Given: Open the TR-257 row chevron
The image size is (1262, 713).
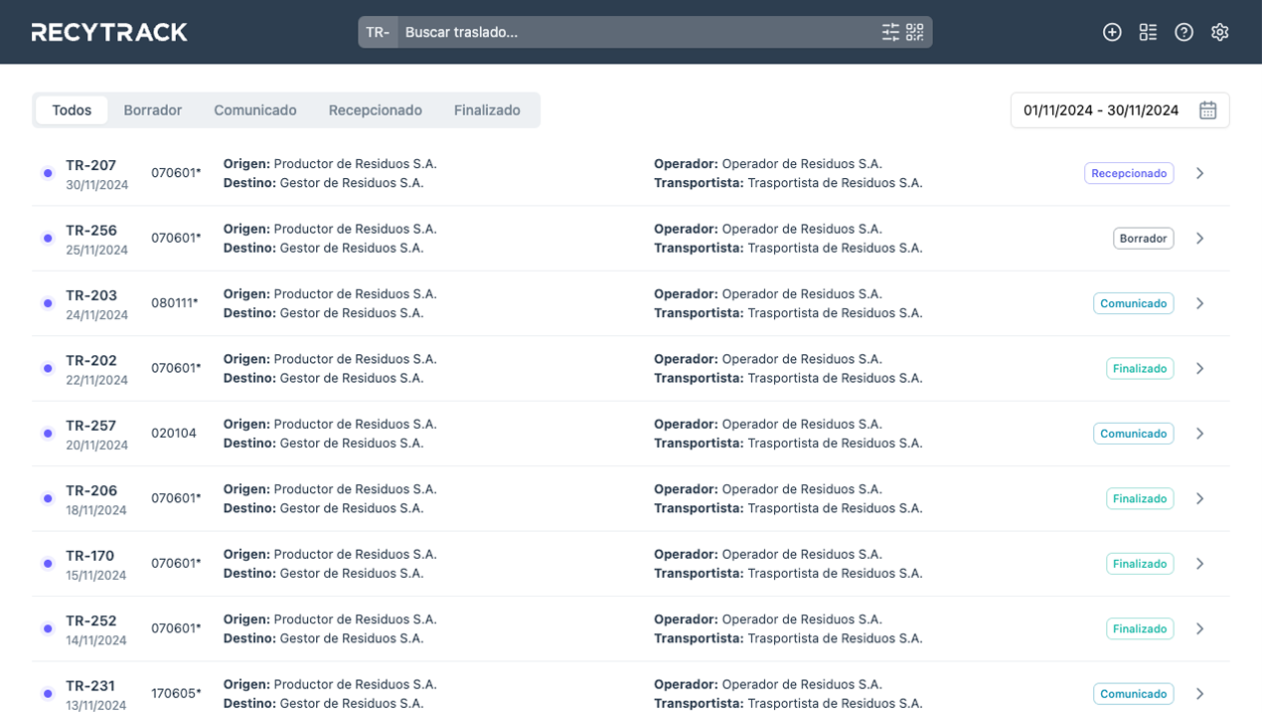Looking at the screenshot, I should pyautogui.click(x=1199, y=433).
